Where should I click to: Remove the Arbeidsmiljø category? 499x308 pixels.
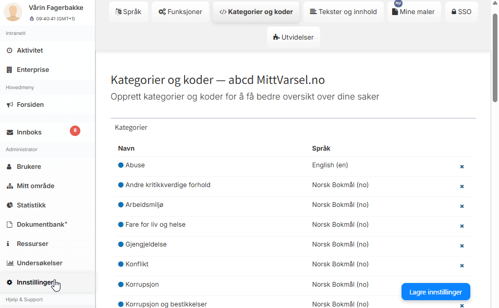point(461,206)
